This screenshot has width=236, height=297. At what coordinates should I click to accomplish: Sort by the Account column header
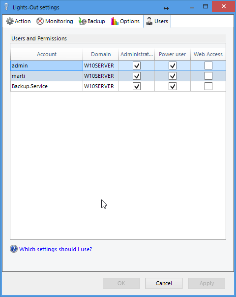click(47, 54)
